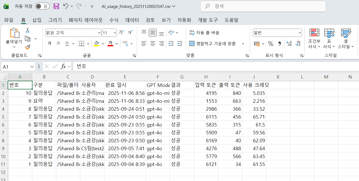Open the fill color dropdown arrow
The image size is (359, 181).
pyautogui.click(x=103, y=44)
